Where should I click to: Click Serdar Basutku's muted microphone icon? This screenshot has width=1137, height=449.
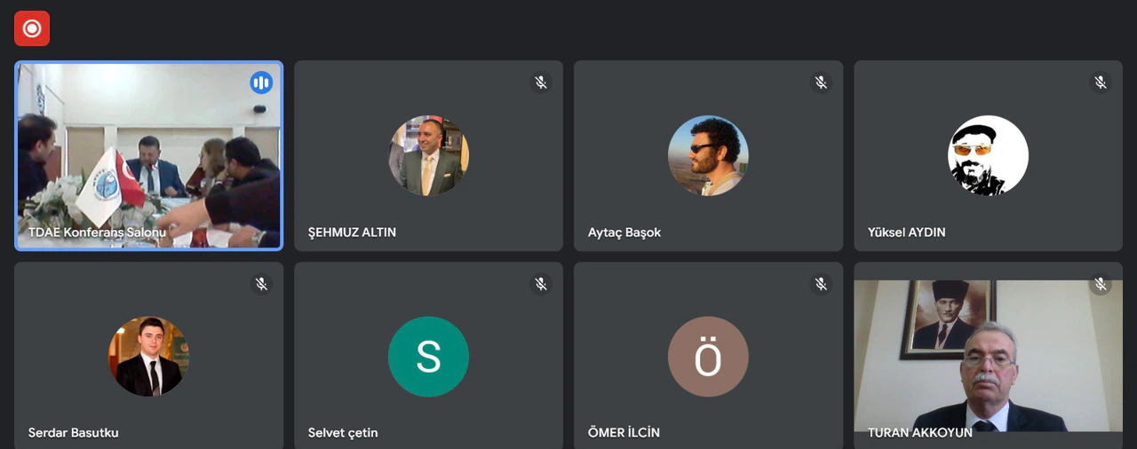point(261,284)
